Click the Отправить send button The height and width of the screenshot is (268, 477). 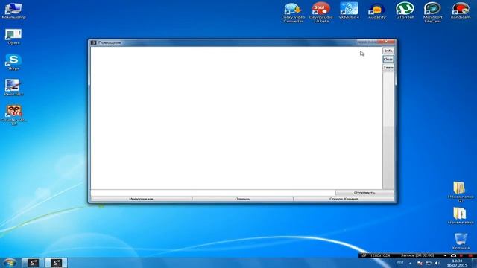tap(364, 193)
